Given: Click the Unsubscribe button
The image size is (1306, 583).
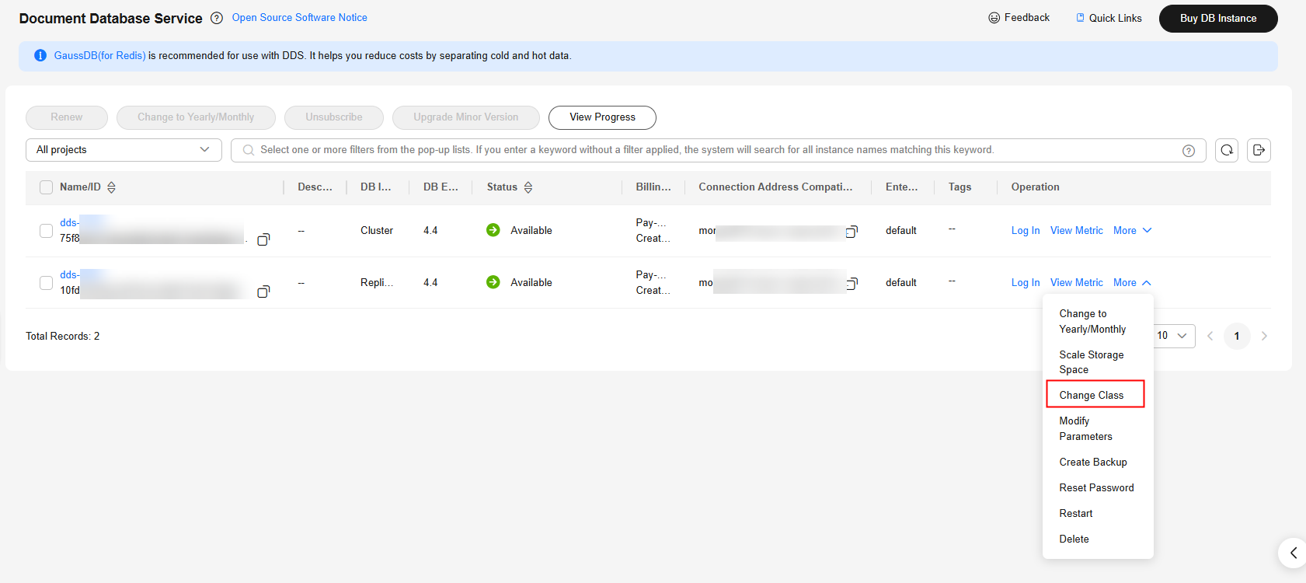Looking at the screenshot, I should click(334, 117).
